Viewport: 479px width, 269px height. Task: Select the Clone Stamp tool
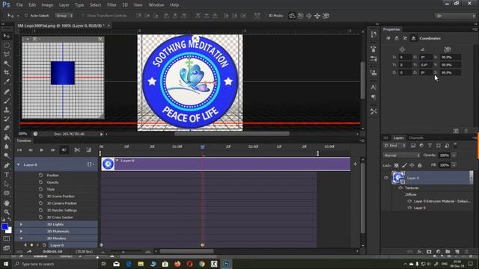pyautogui.click(x=7, y=110)
